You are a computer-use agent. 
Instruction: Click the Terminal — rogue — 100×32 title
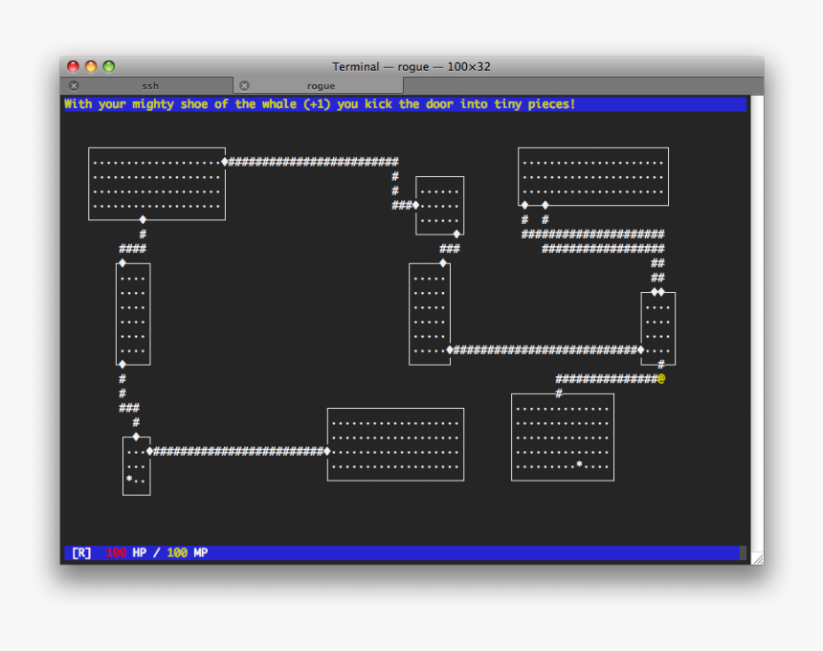[x=411, y=67]
